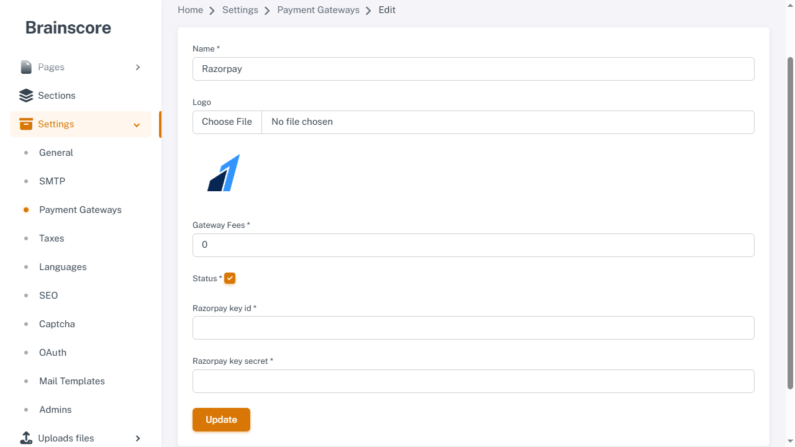Click the Razorpay logo image

(224, 173)
